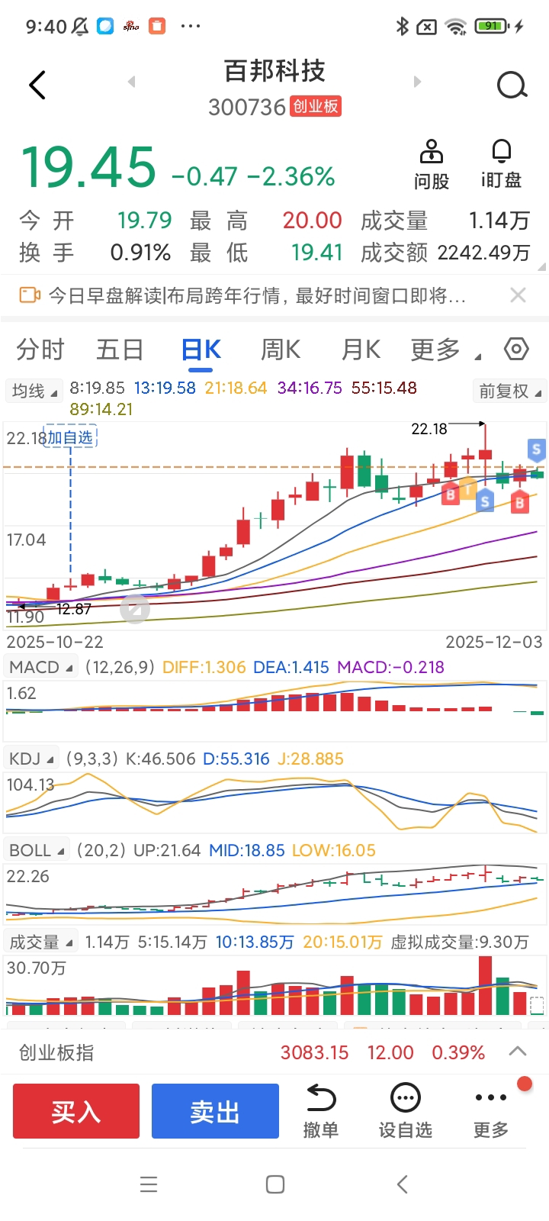The width and height of the screenshot is (549, 1221).
Task: Tap the 虚拟成交量:9.30万 label
Action: pos(460,942)
